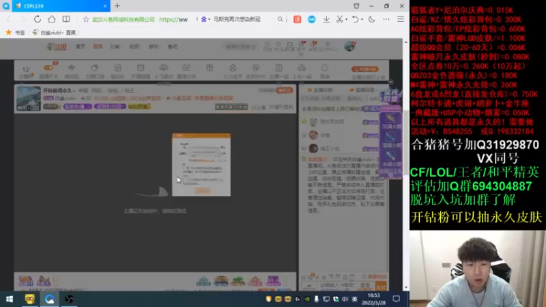Viewport: 546px width, 307px height.
Task: Switch to the 直播回看 tab
Action: (x=362, y=90)
